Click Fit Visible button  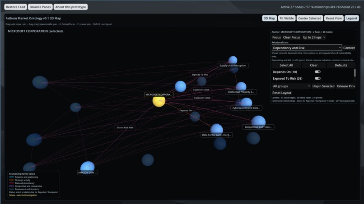pyautogui.click(x=287, y=18)
